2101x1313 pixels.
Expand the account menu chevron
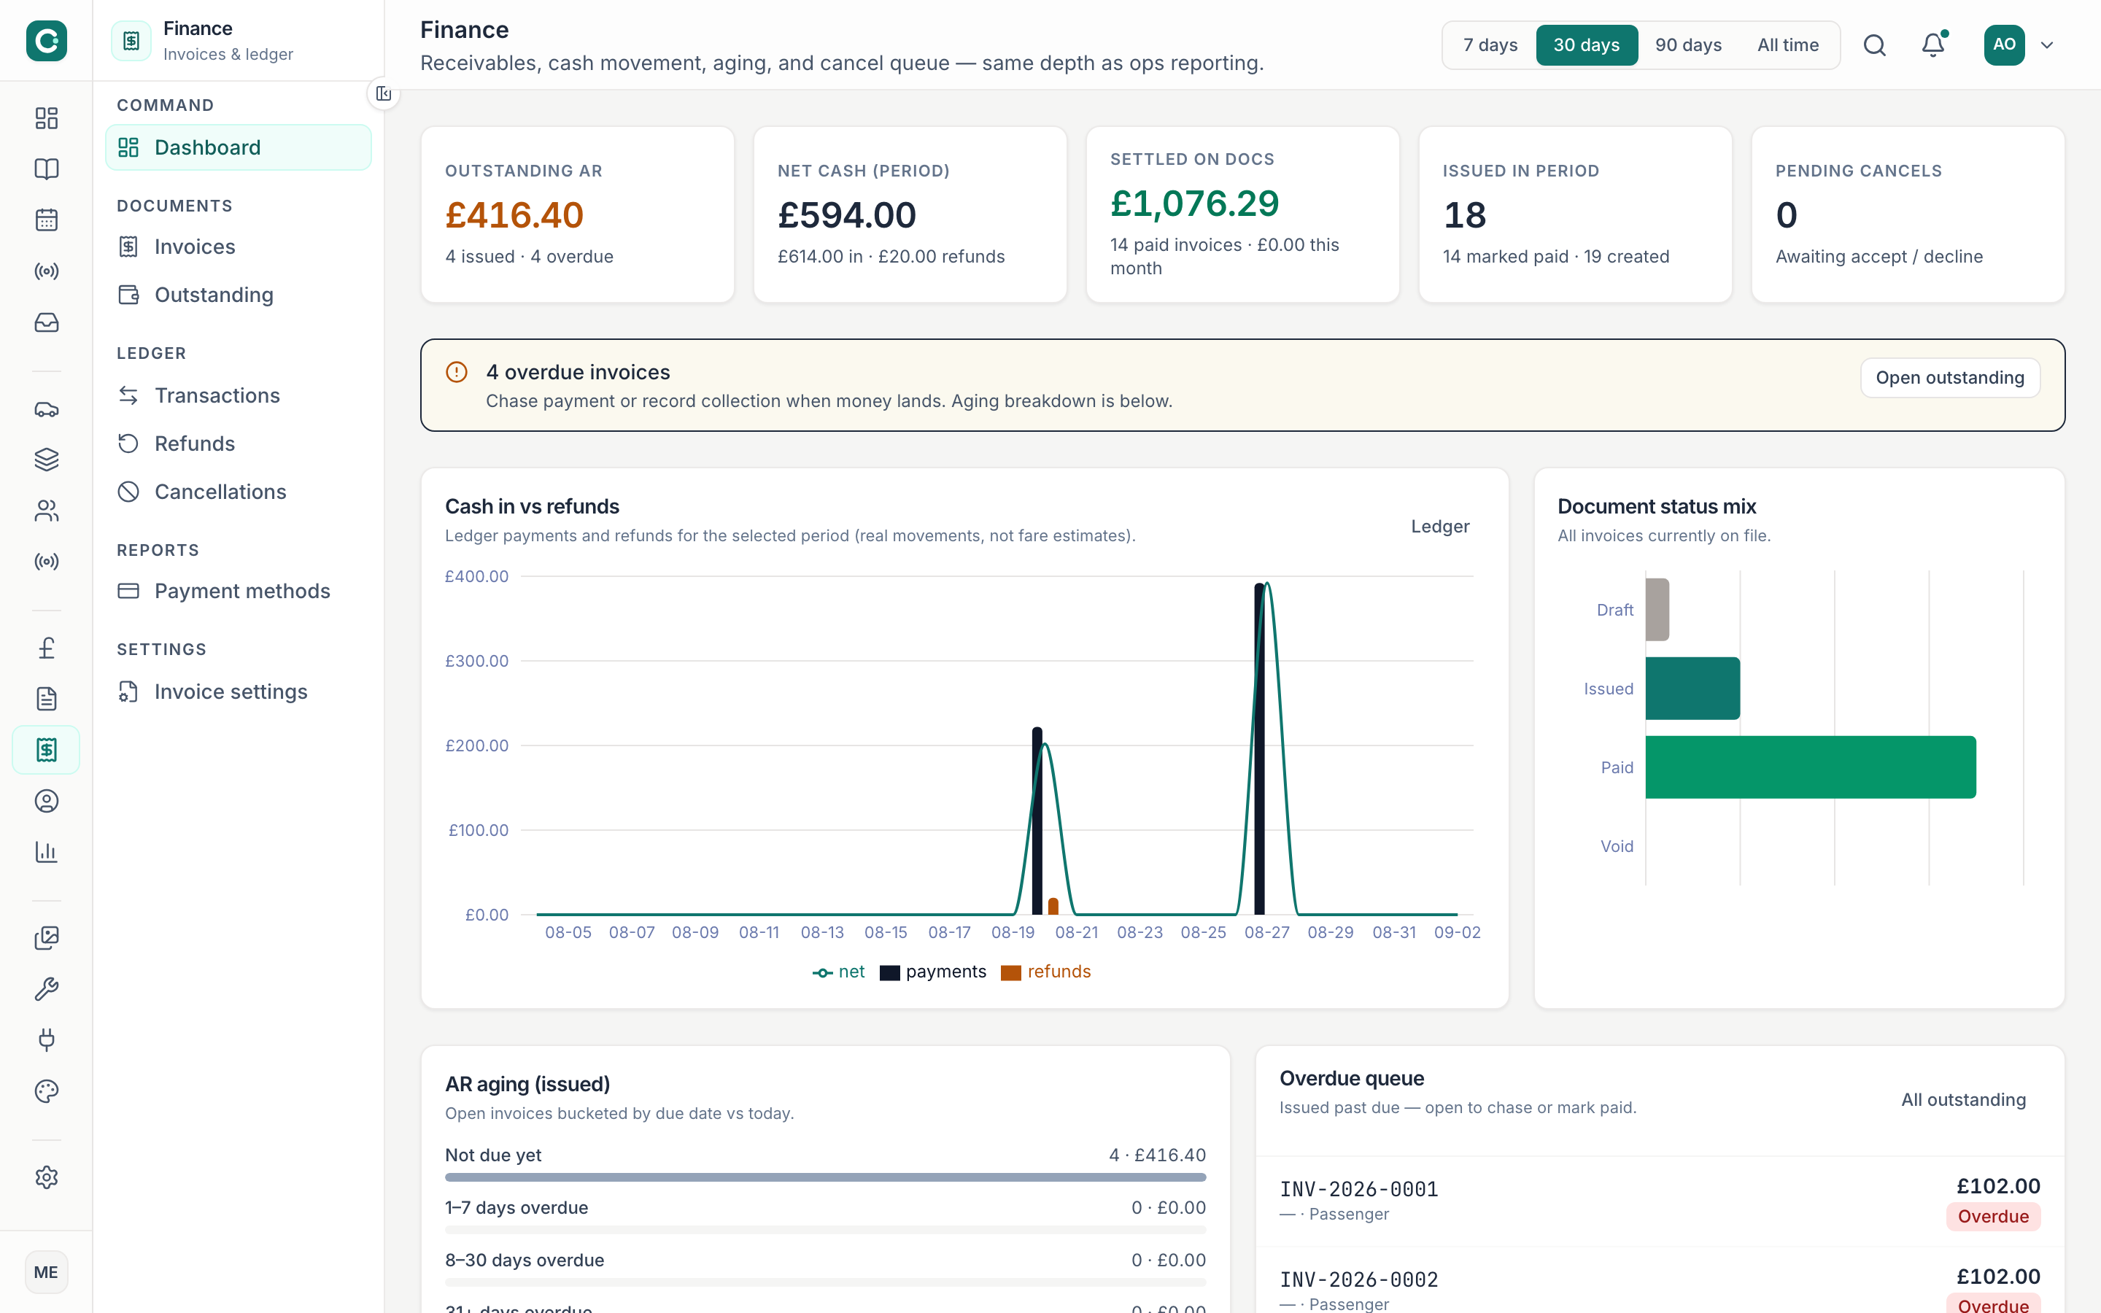(2047, 45)
